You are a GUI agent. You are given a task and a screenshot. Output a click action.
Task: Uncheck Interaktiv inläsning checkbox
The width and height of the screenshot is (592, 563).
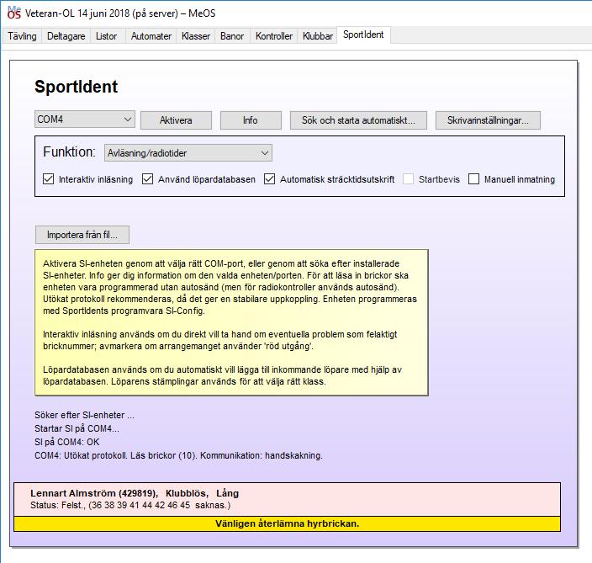point(49,179)
